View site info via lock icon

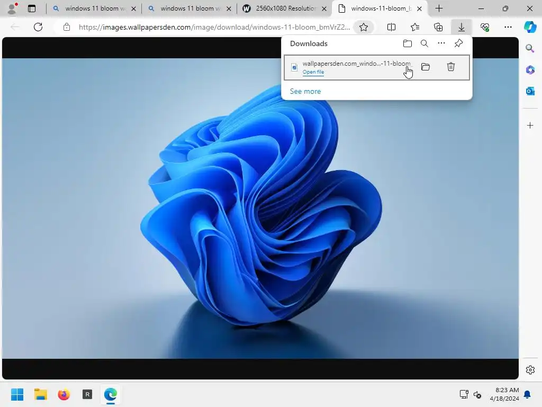pos(67,27)
